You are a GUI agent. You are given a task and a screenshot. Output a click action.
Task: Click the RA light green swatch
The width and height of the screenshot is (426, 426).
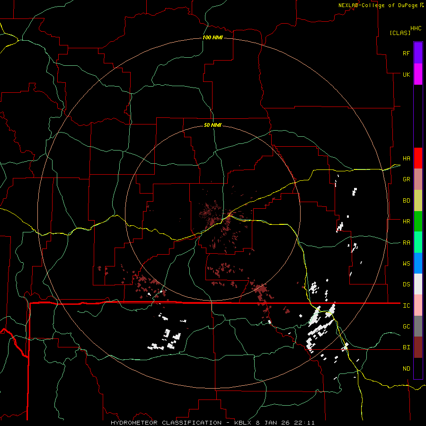pos(418,242)
